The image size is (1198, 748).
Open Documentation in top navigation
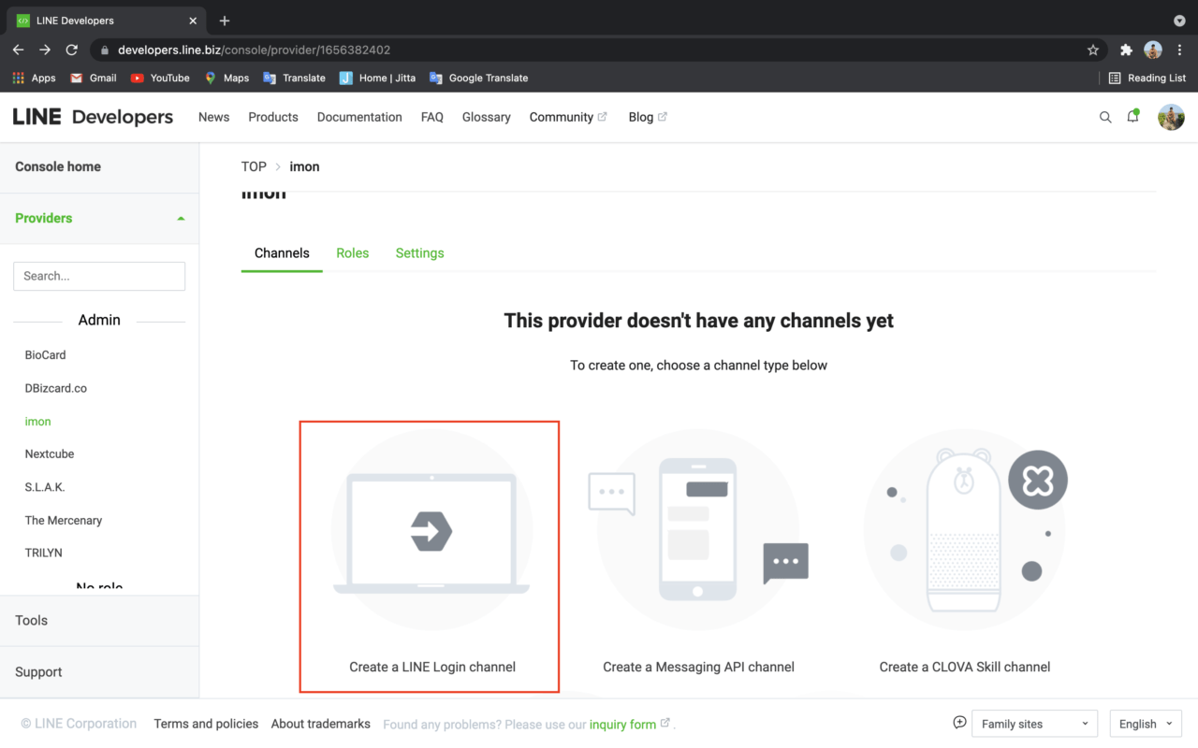click(359, 117)
